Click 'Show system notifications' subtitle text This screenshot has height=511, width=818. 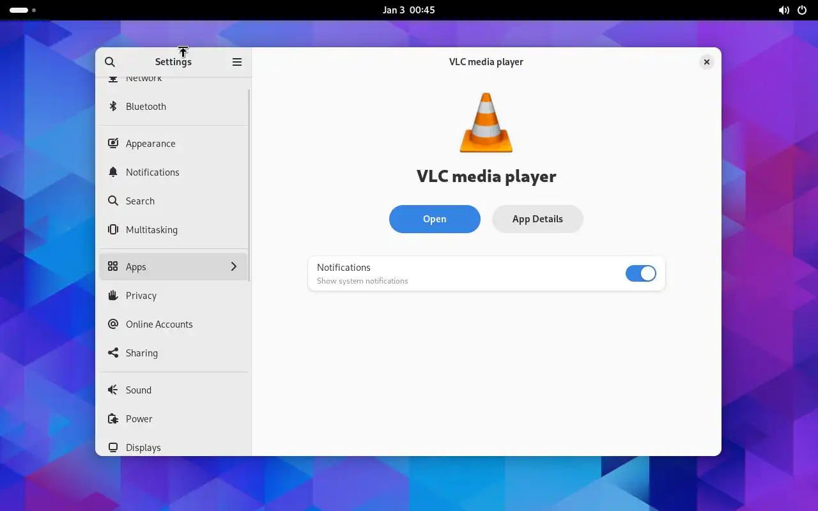362,281
